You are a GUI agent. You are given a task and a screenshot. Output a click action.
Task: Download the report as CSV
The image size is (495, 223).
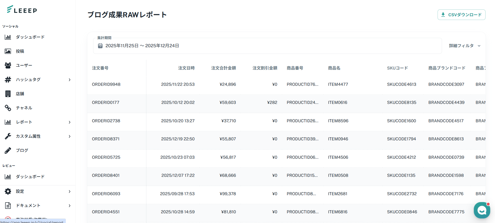point(461,15)
